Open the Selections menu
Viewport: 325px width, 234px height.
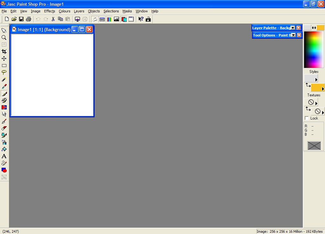coord(111,11)
